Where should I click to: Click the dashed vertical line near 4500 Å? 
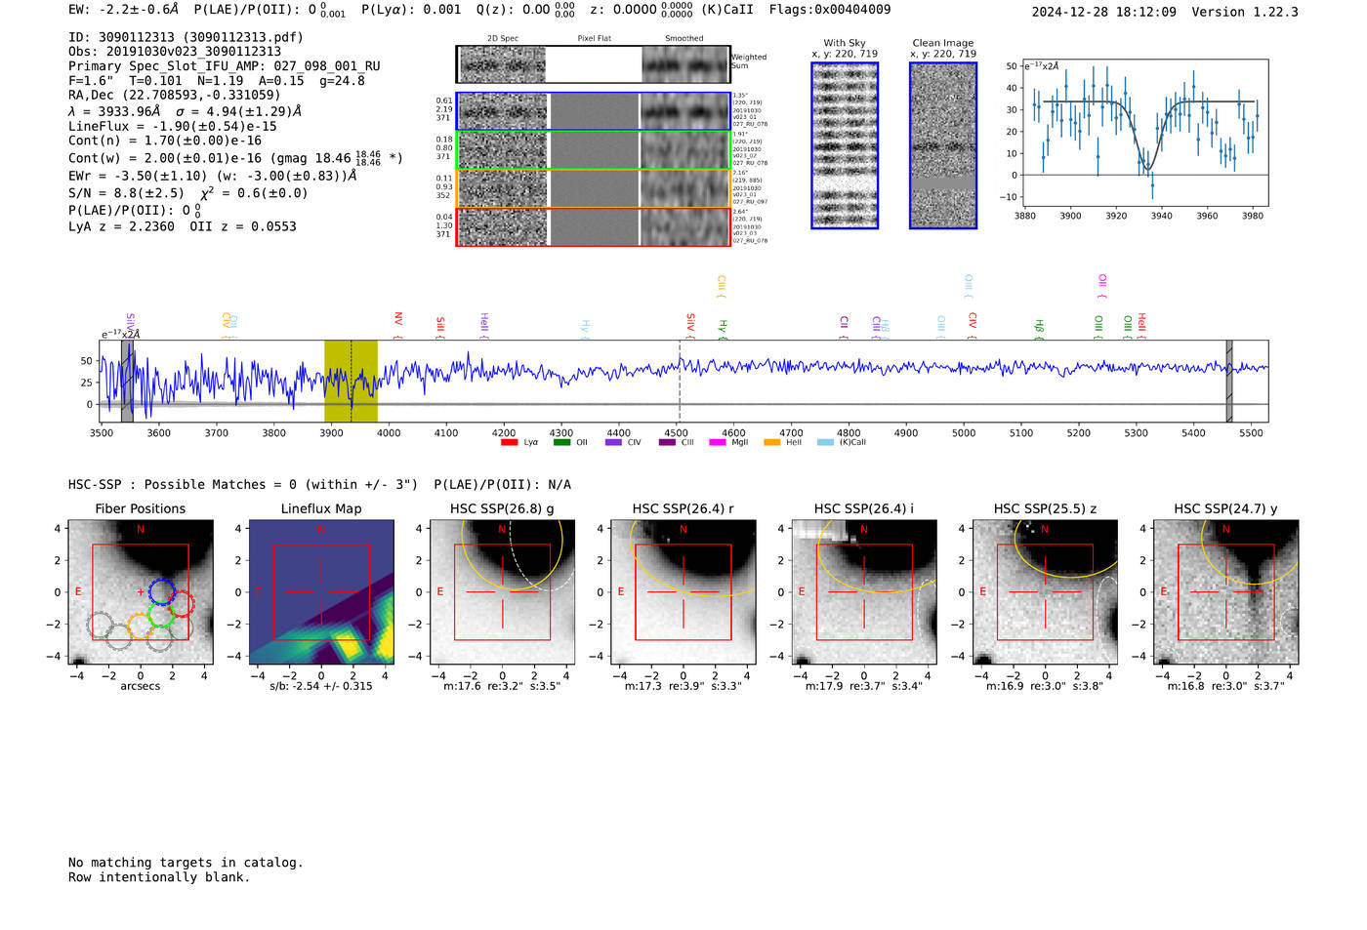point(680,382)
